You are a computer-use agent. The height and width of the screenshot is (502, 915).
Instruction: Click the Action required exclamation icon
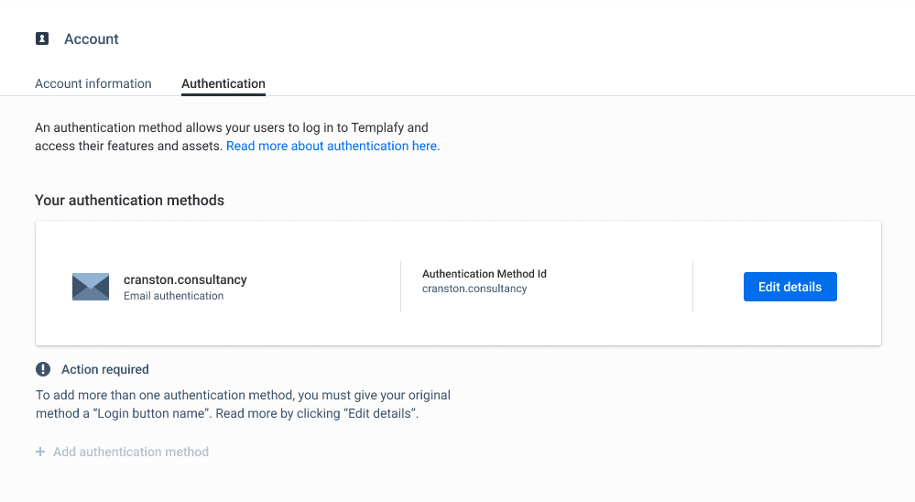tap(43, 369)
